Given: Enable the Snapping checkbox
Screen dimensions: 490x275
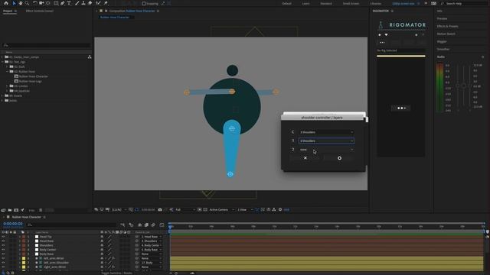Looking at the screenshot, I should 144,3.
